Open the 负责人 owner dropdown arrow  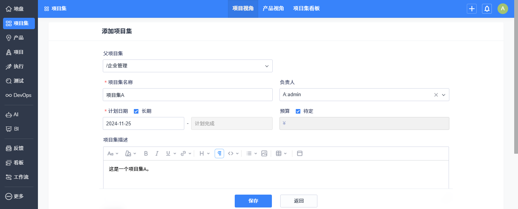(444, 95)
